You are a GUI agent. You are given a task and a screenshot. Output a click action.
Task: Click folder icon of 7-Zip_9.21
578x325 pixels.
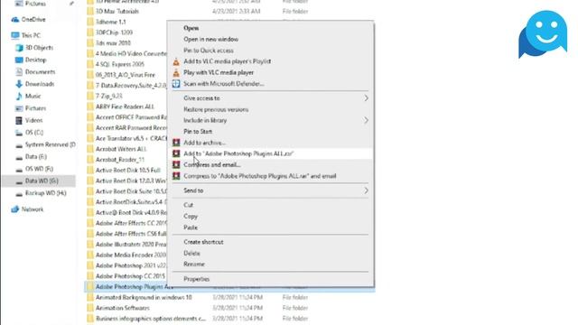[90, 96]
